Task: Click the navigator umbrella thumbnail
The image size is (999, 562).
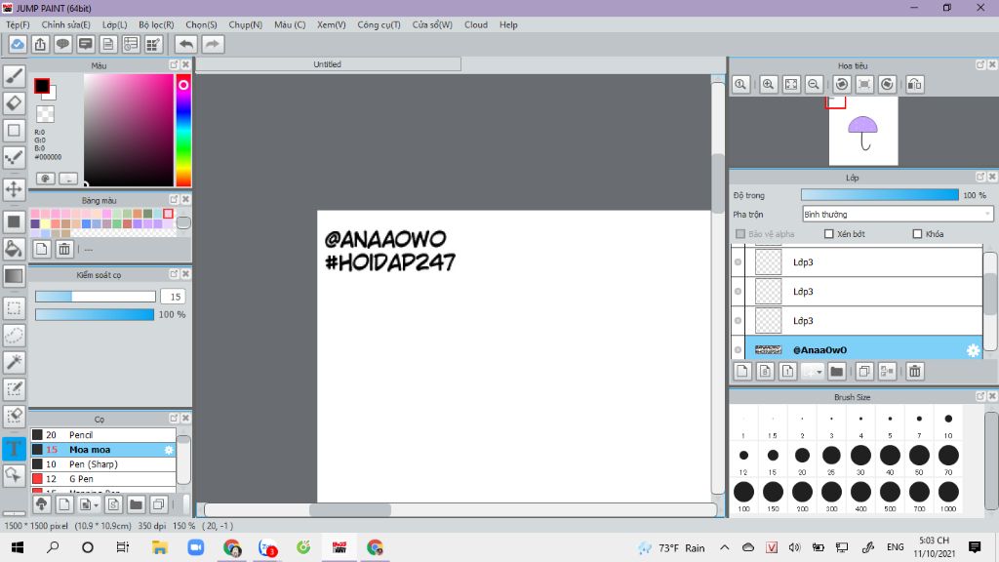Action: coord(863,131)
